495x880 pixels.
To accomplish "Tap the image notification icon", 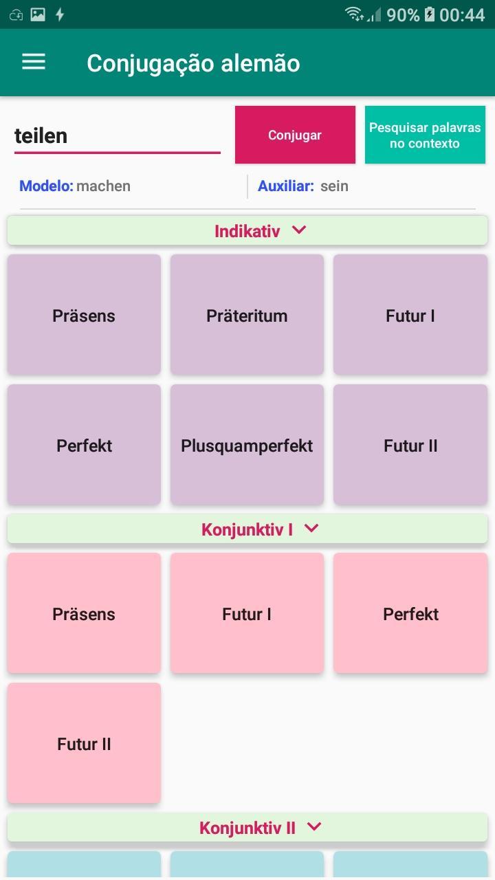I will coord(38,14).
